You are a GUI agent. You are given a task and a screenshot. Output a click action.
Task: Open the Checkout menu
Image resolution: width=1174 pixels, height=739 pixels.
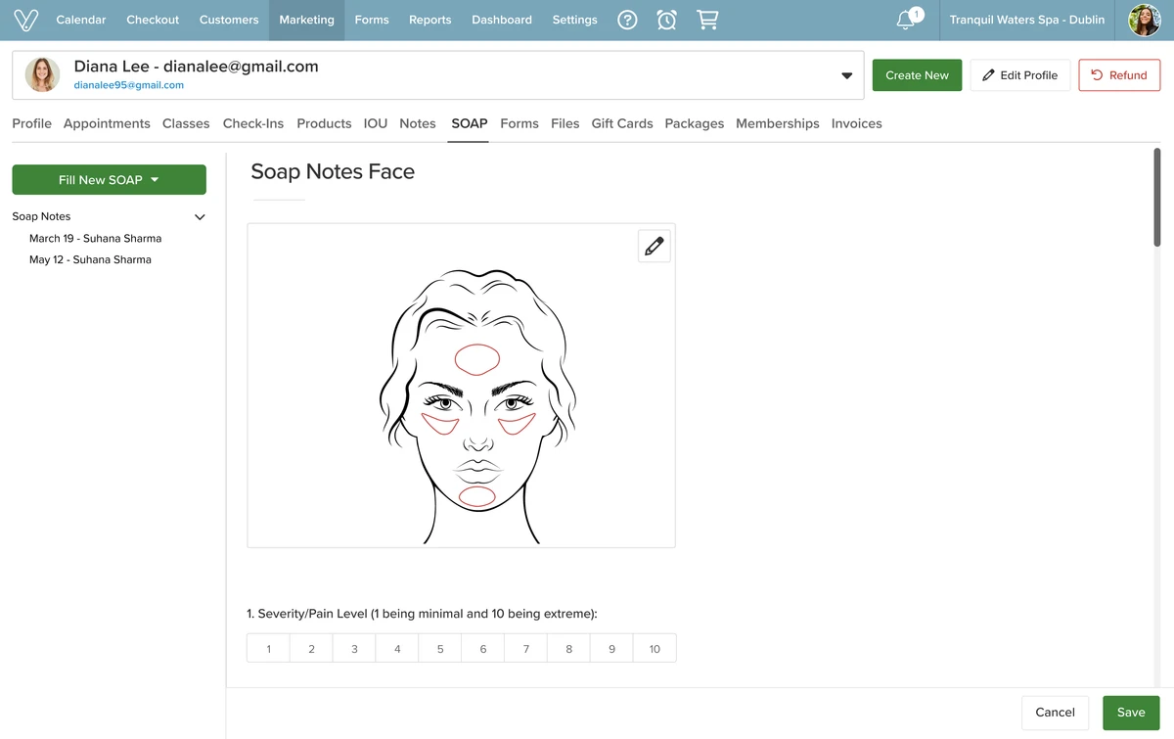point(153,20)
